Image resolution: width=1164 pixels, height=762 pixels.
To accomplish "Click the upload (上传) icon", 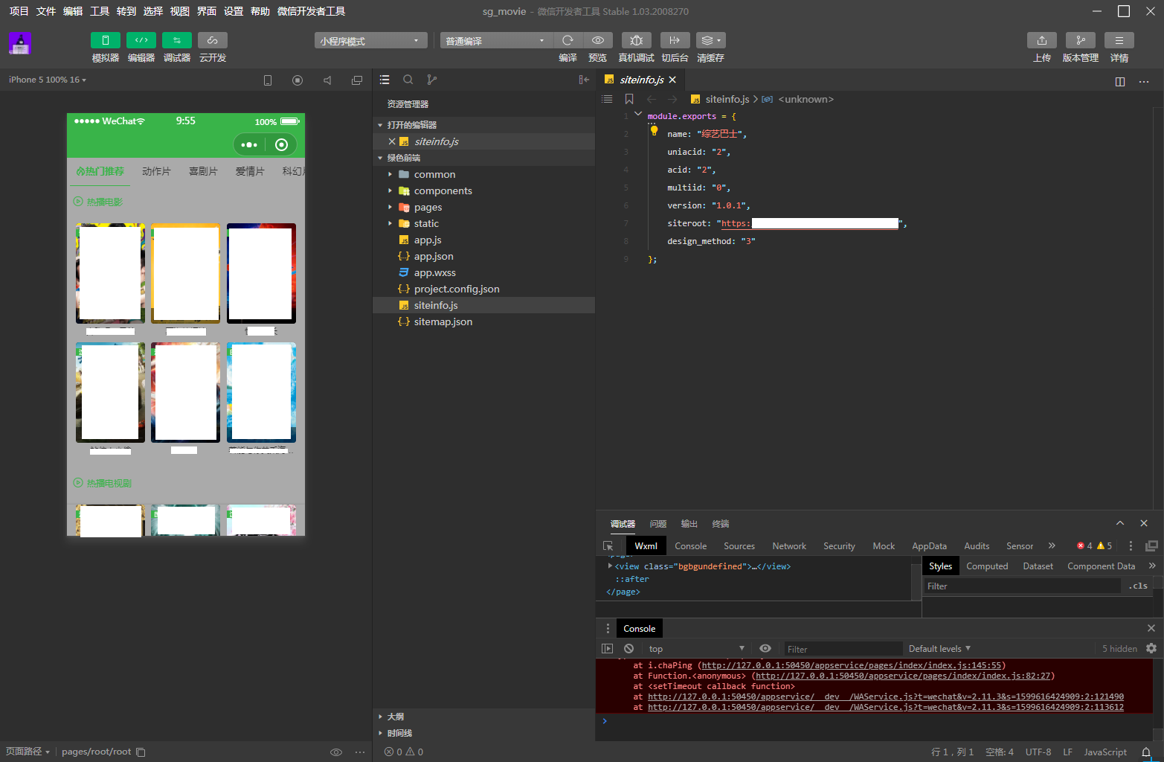I will [1041, 40].
